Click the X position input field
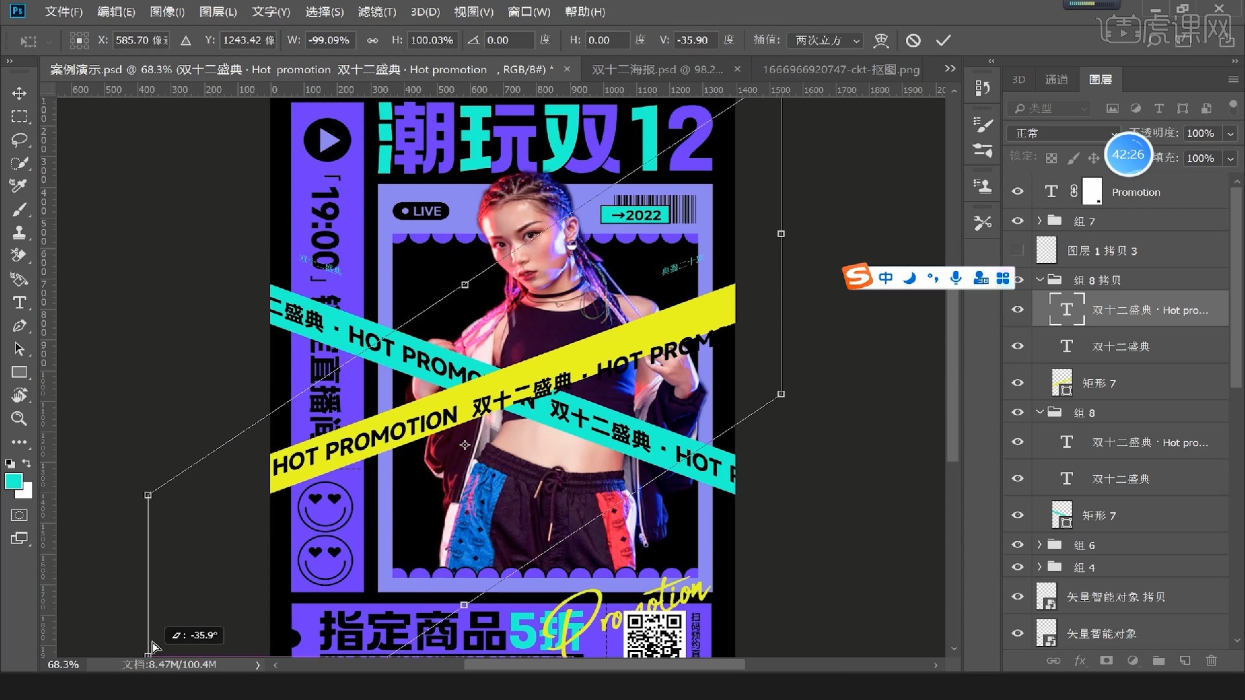1245x700 pixels. (x=141, y=40)
